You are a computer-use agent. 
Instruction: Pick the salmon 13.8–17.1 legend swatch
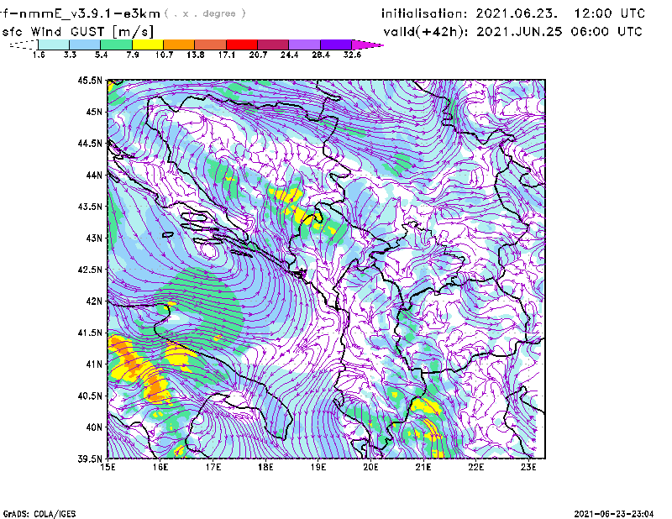pyautogui.click(x=211, y=45)
